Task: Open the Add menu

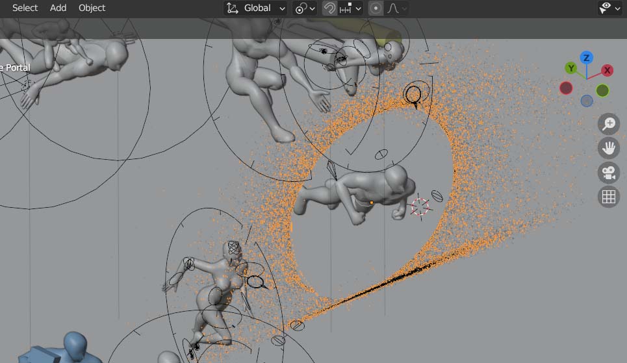Action: (x=58, y=8)
